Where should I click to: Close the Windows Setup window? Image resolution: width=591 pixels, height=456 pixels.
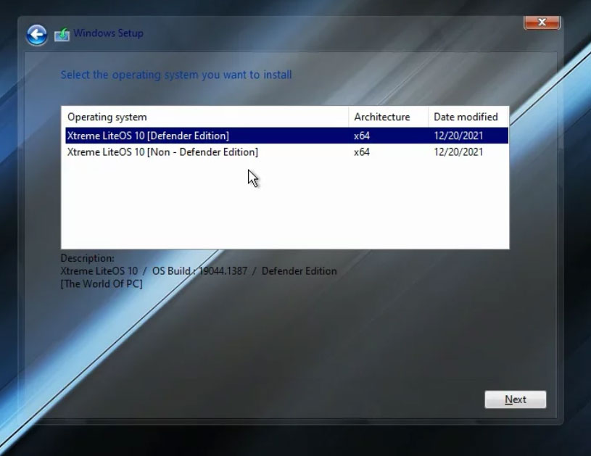pyautogui.click(x=541, y=22)
